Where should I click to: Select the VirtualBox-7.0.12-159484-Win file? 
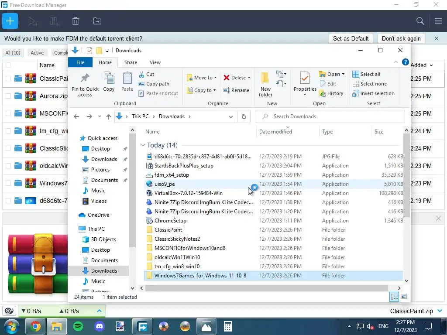coord(188,193)
